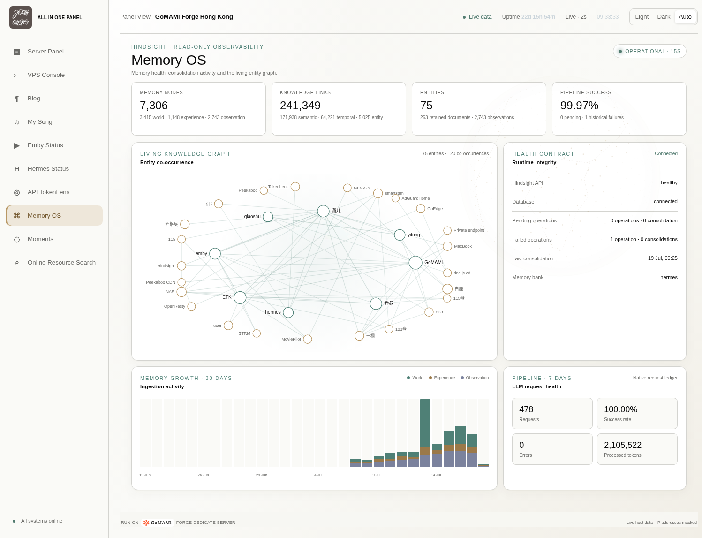Click the Database connected row
702x538 pixels.
pos(595,202)
